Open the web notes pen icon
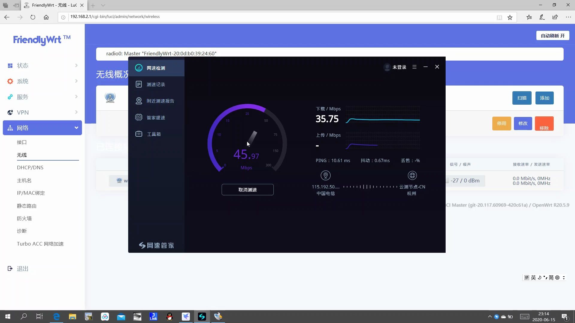575x323 pixels. point(542,17)
